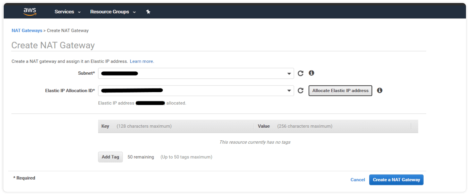The width and height of the screenshot is (469, 195).
Task: Open the Services menu
Action: pos(68,12)
